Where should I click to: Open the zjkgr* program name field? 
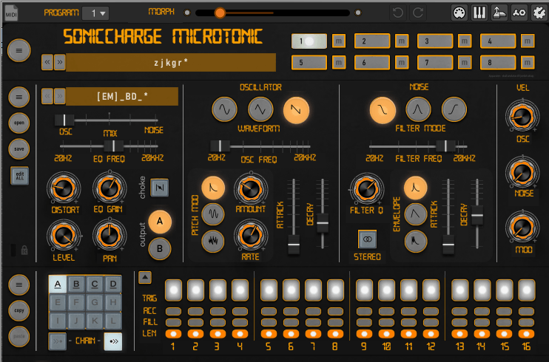(x=171, y=62)
